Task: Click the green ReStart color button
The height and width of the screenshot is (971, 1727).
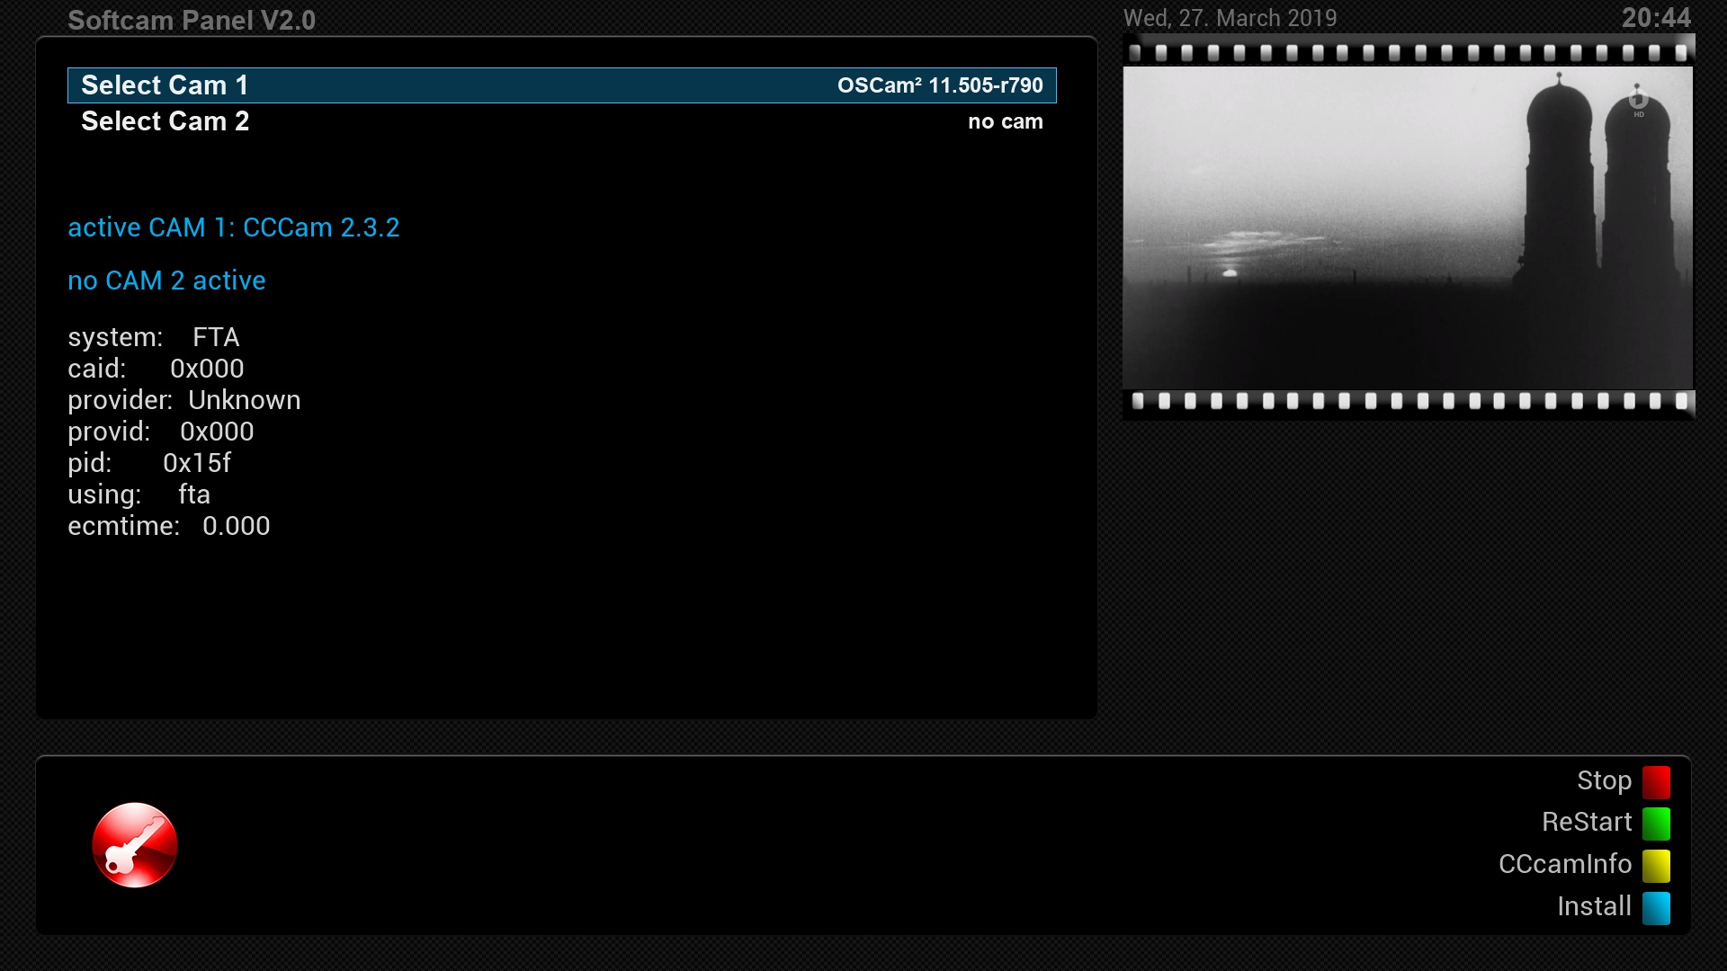Action: pos(1656,823)
